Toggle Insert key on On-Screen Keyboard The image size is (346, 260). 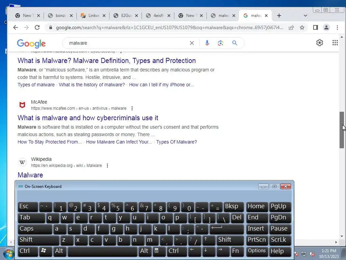click(x=257, y=229)
